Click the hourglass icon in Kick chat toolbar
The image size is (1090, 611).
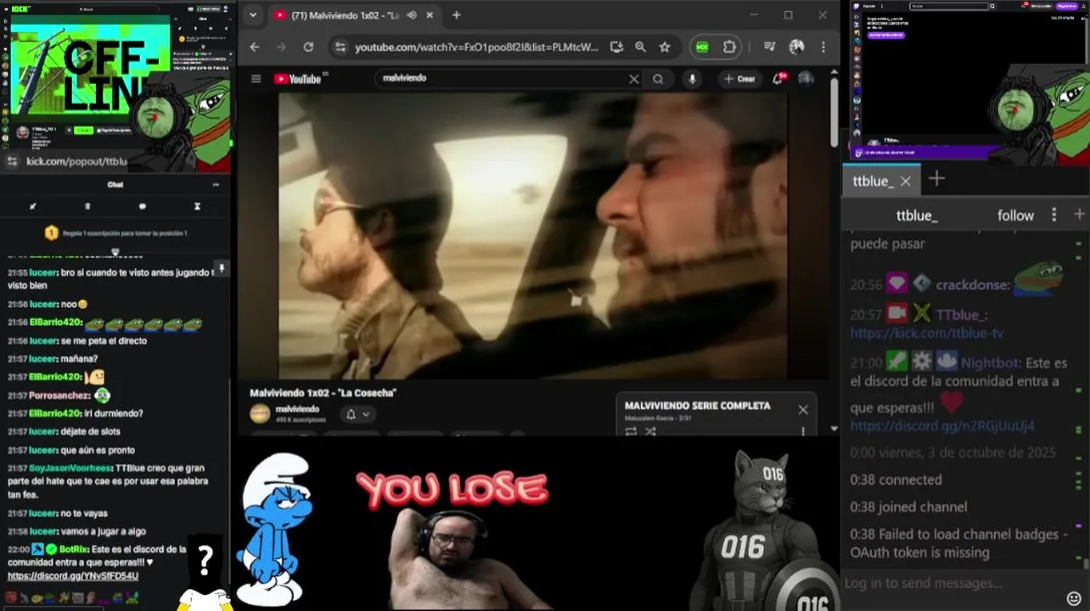[197, 206]
